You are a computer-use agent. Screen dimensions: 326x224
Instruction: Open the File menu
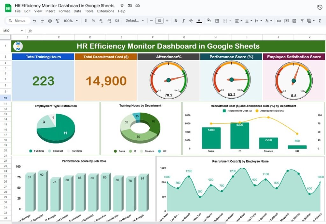18,11
